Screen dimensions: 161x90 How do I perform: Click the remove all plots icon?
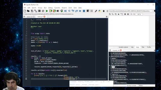122,14
